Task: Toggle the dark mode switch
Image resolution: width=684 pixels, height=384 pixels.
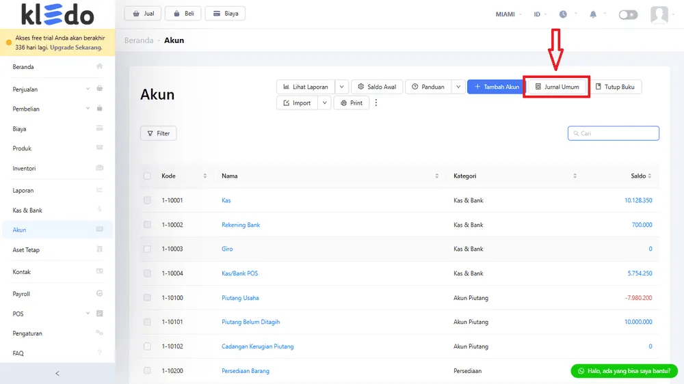Action: pyautogui.click(x=628, y=14)
